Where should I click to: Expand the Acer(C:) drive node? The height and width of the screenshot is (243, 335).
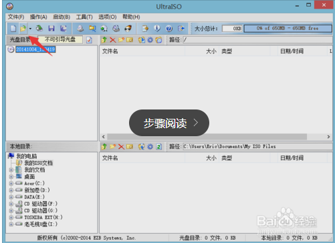pyautogui.click(x=11, y=184)
